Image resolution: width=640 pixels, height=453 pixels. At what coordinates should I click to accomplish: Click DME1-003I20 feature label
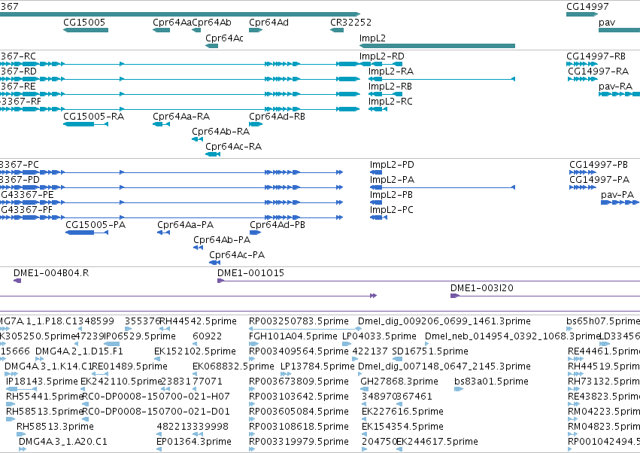click(x=482, y=288)
